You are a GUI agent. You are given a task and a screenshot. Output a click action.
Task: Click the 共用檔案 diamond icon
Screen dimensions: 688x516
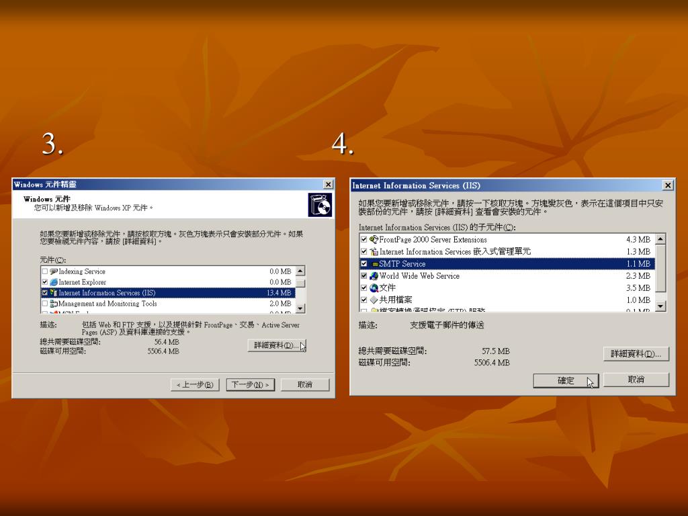point(374,300)
